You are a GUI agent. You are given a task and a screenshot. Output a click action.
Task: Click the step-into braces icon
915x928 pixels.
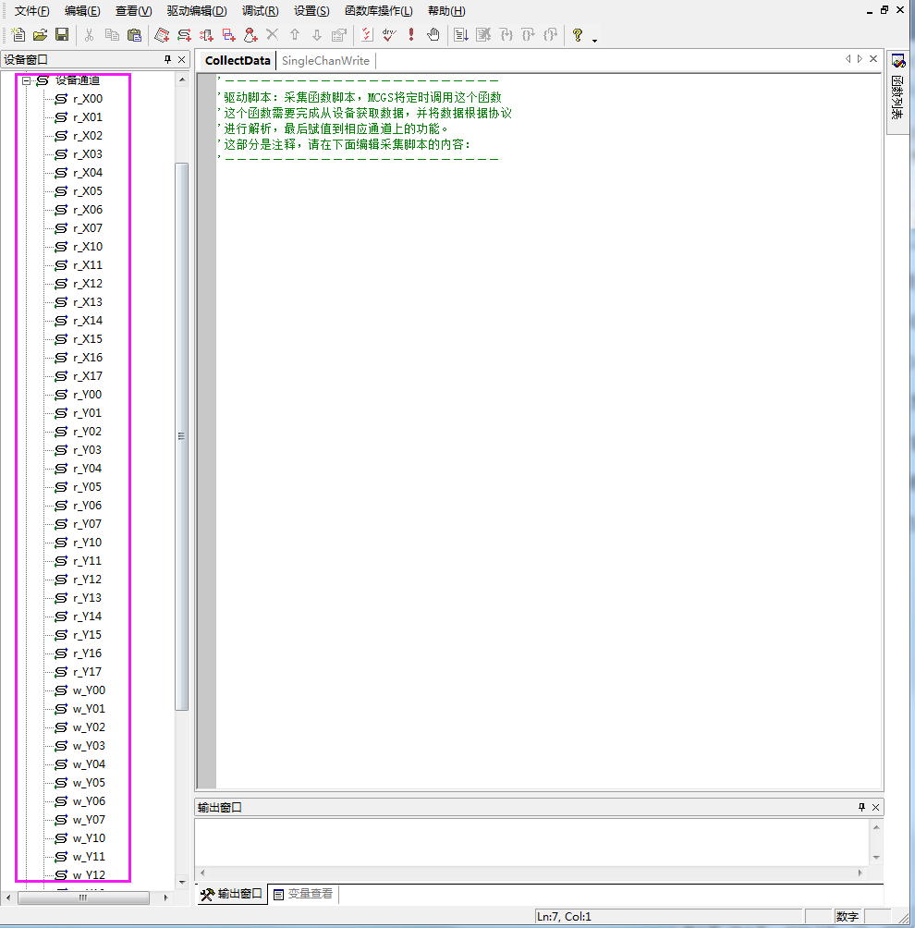pyautogui.click(x=506, y=35)
